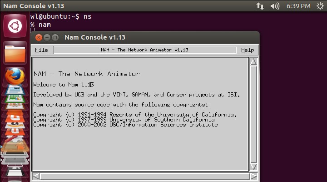Open the system power gear menu
The height and width of the screenshot is (182, 327).
tap(320, 6)
